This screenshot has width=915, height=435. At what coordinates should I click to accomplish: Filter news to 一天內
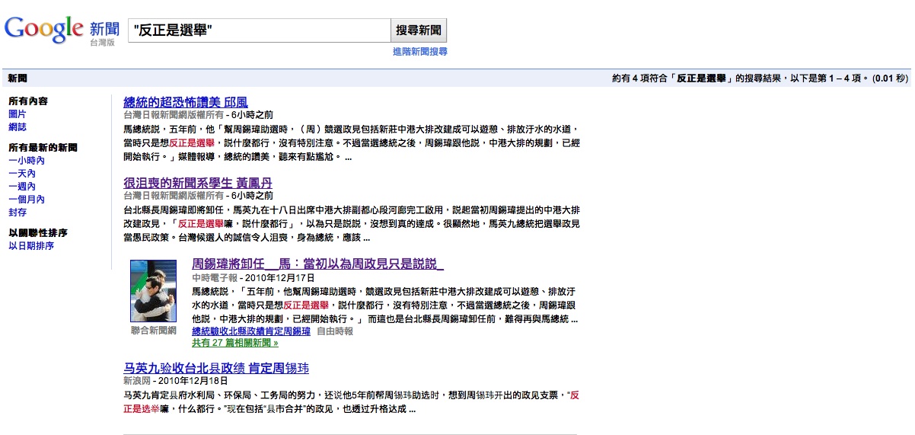pyautogui.click(x=22, y=174)
